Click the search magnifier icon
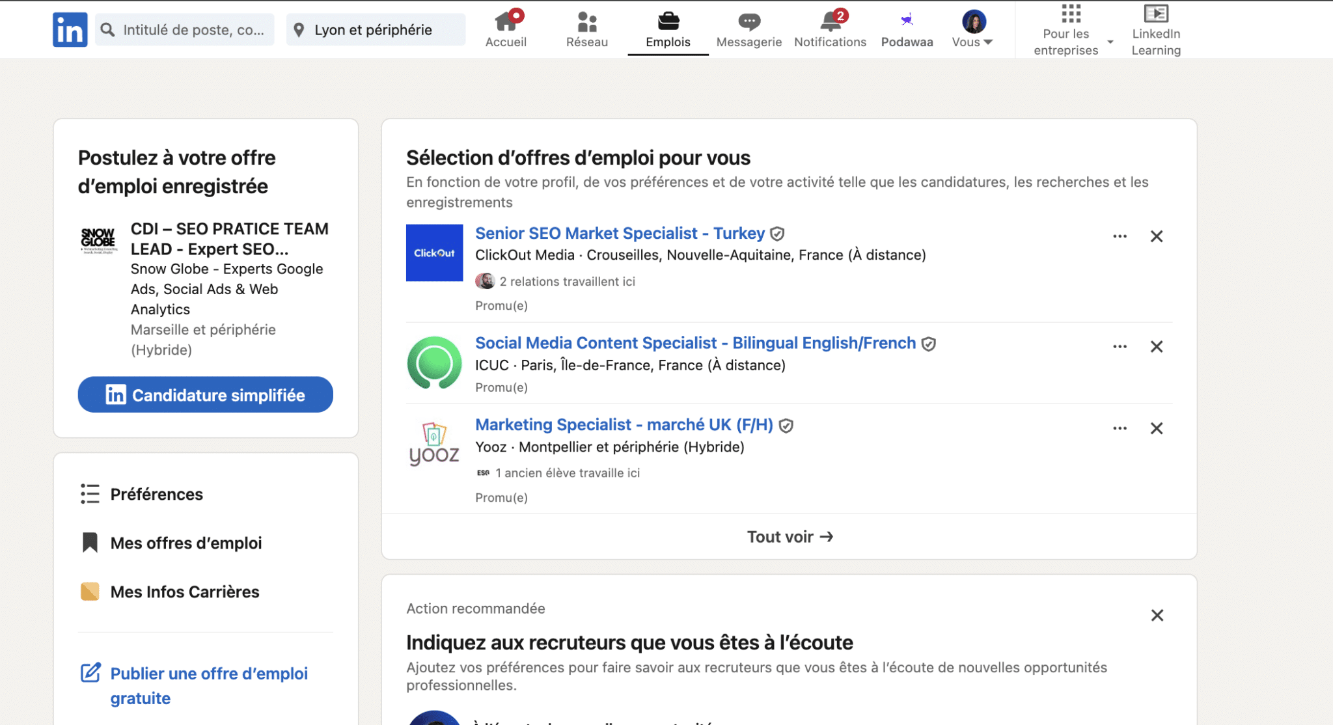The height and width of the screenshot is (725, 1333). click(x=108, y=30)
